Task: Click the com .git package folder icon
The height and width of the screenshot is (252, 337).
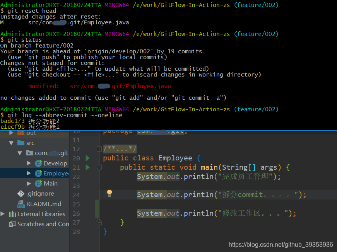Action: (29, 153)
